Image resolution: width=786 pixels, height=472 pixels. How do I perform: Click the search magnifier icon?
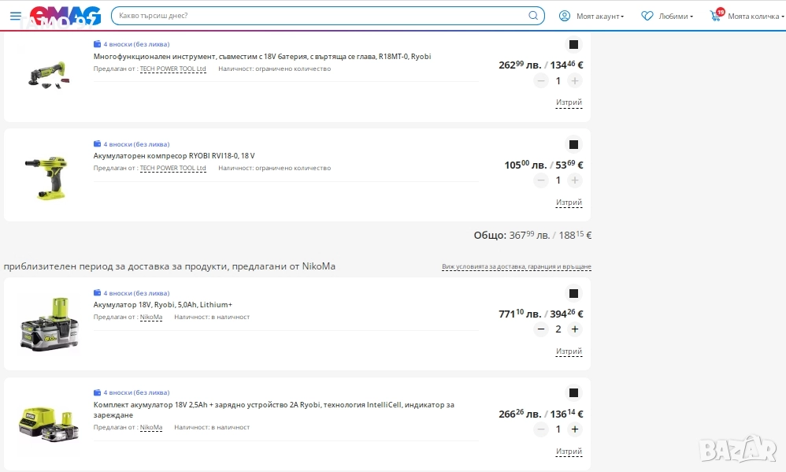pyautogui.click(x=533, y=16)
